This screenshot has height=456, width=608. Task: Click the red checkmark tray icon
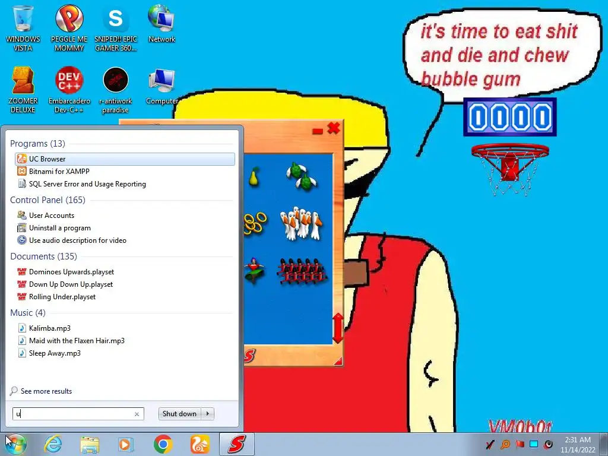point(490,444)
